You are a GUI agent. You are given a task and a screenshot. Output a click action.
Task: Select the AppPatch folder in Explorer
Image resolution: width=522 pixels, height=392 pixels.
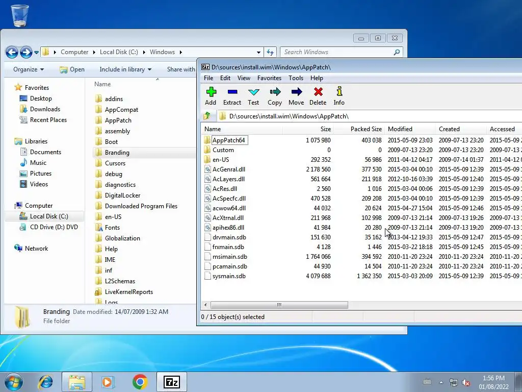coord(118,120)
